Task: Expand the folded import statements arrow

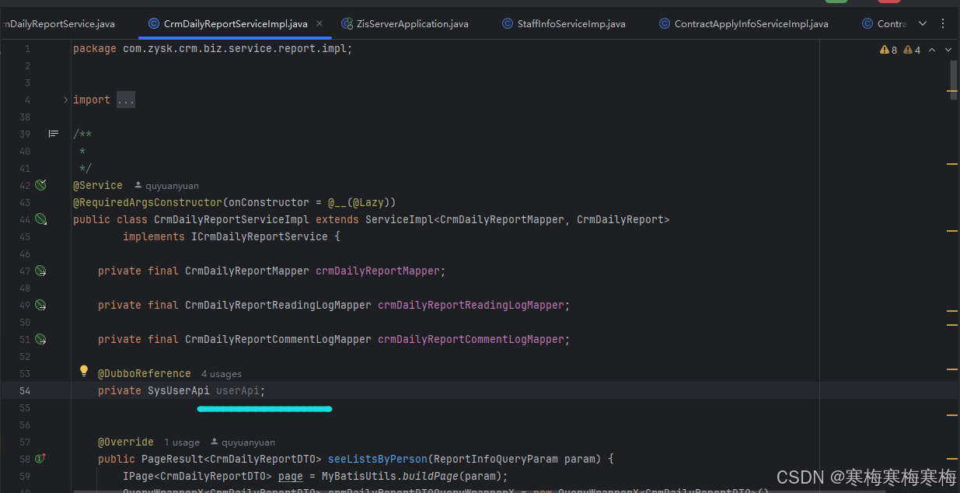Action: 65,100
